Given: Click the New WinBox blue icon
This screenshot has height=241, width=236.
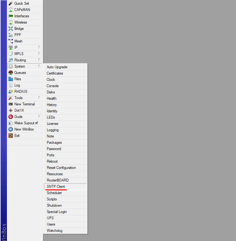Looking at the screenshot, I should click(x=11, y=129).
